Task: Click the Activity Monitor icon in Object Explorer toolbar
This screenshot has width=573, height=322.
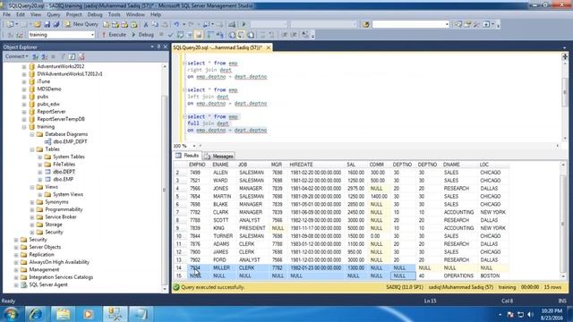Action: tap(81, 56)
